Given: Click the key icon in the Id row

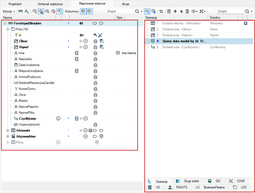Looking at the screenshot, I should pos(95,35).
